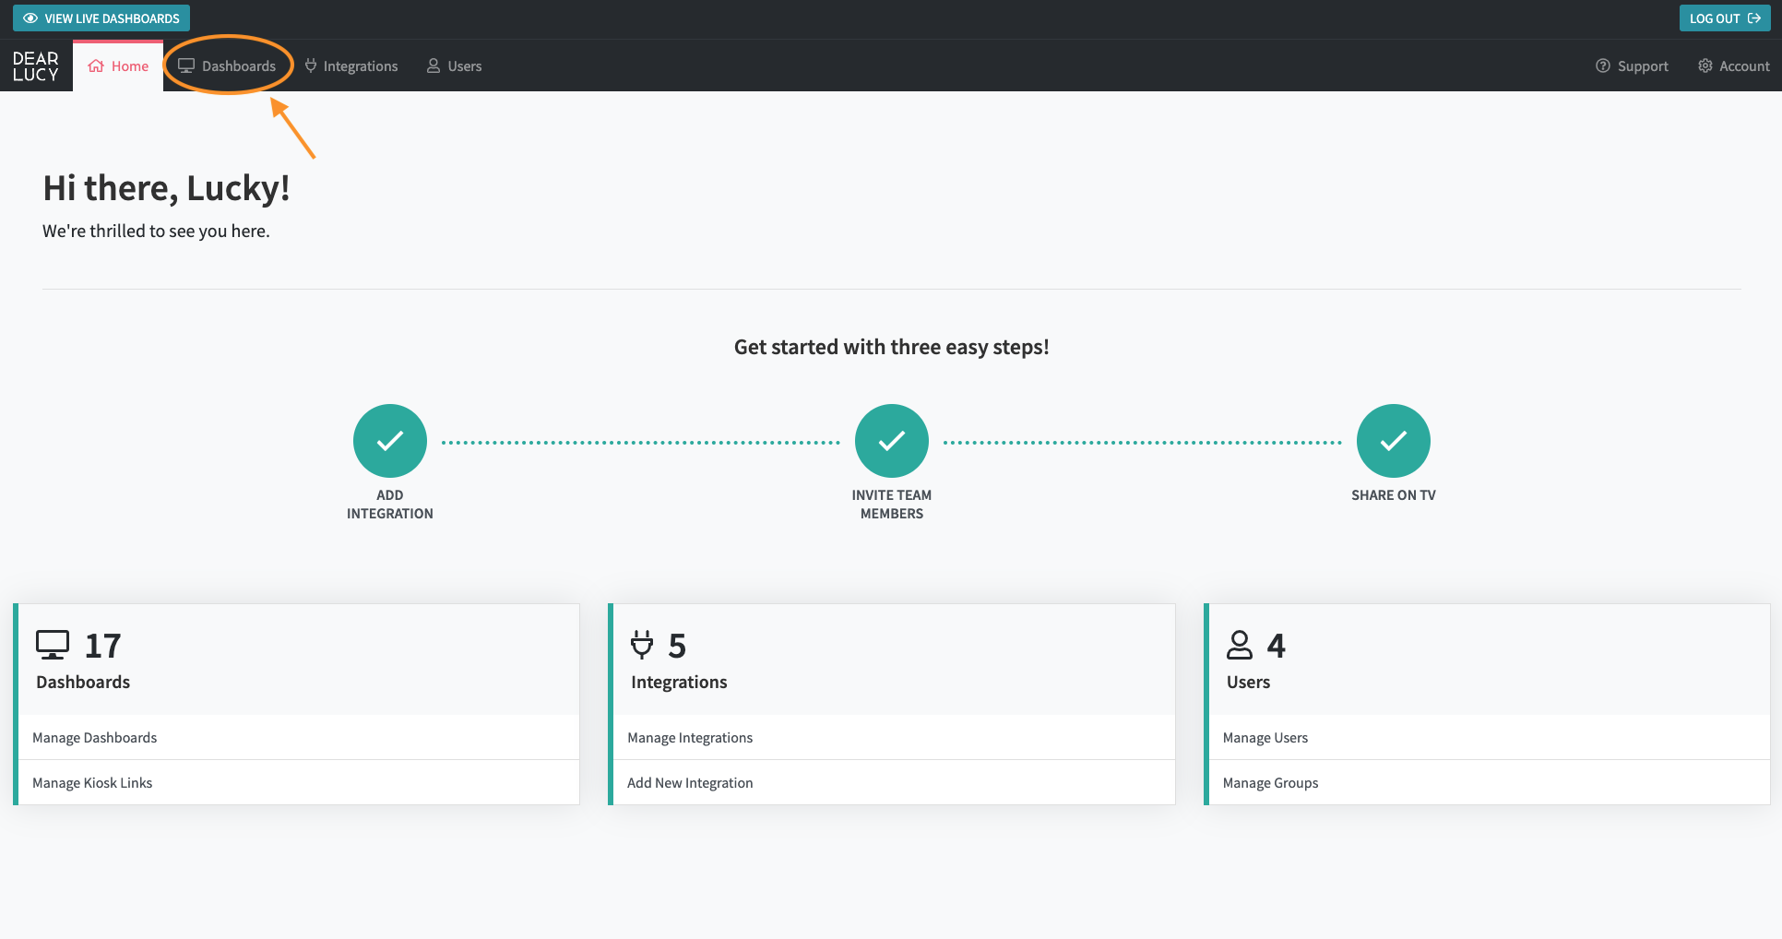Click the 4 users count

(x=1277, y=646)
